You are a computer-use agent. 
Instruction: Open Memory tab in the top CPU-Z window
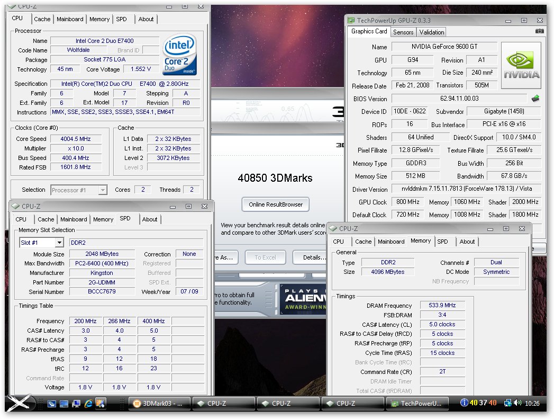click(99, 19)
